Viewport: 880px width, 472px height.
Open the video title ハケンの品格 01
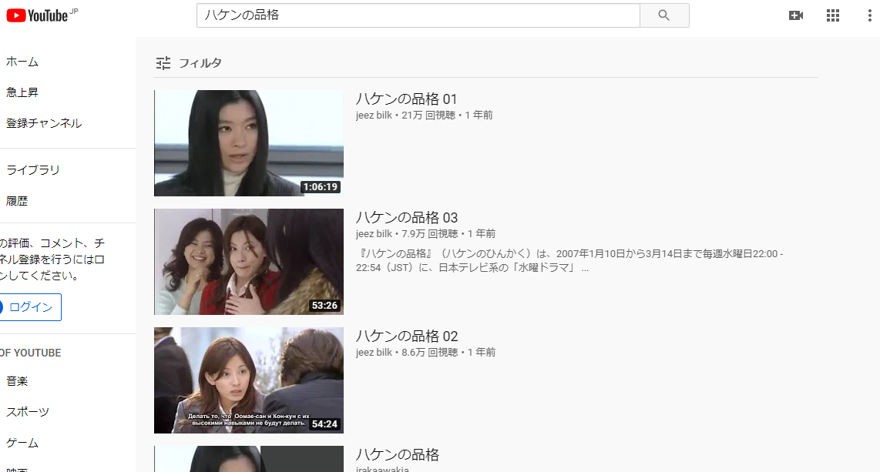pyautogui.click(x=406, y=99)
